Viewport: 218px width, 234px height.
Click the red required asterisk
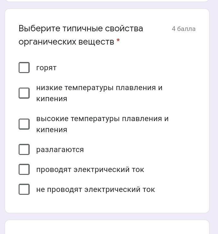(x=118, y=40)
